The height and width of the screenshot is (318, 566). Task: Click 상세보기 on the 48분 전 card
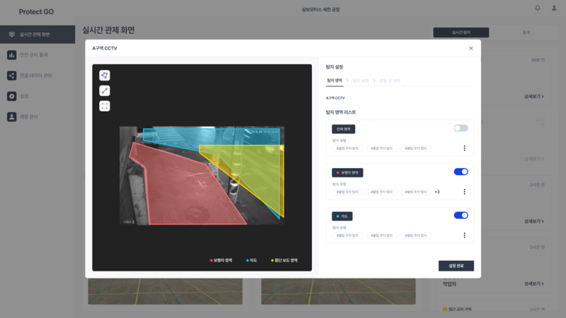tap(534, 96)
